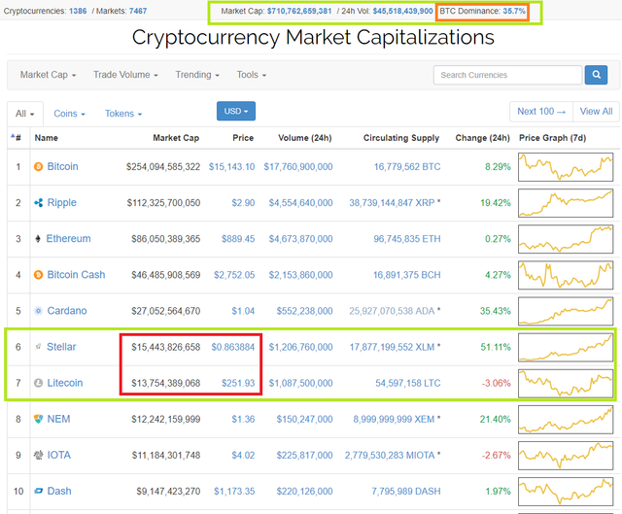Click the NEM logo icon
This screenshot has height=514, width=622.
click(38, 419)
